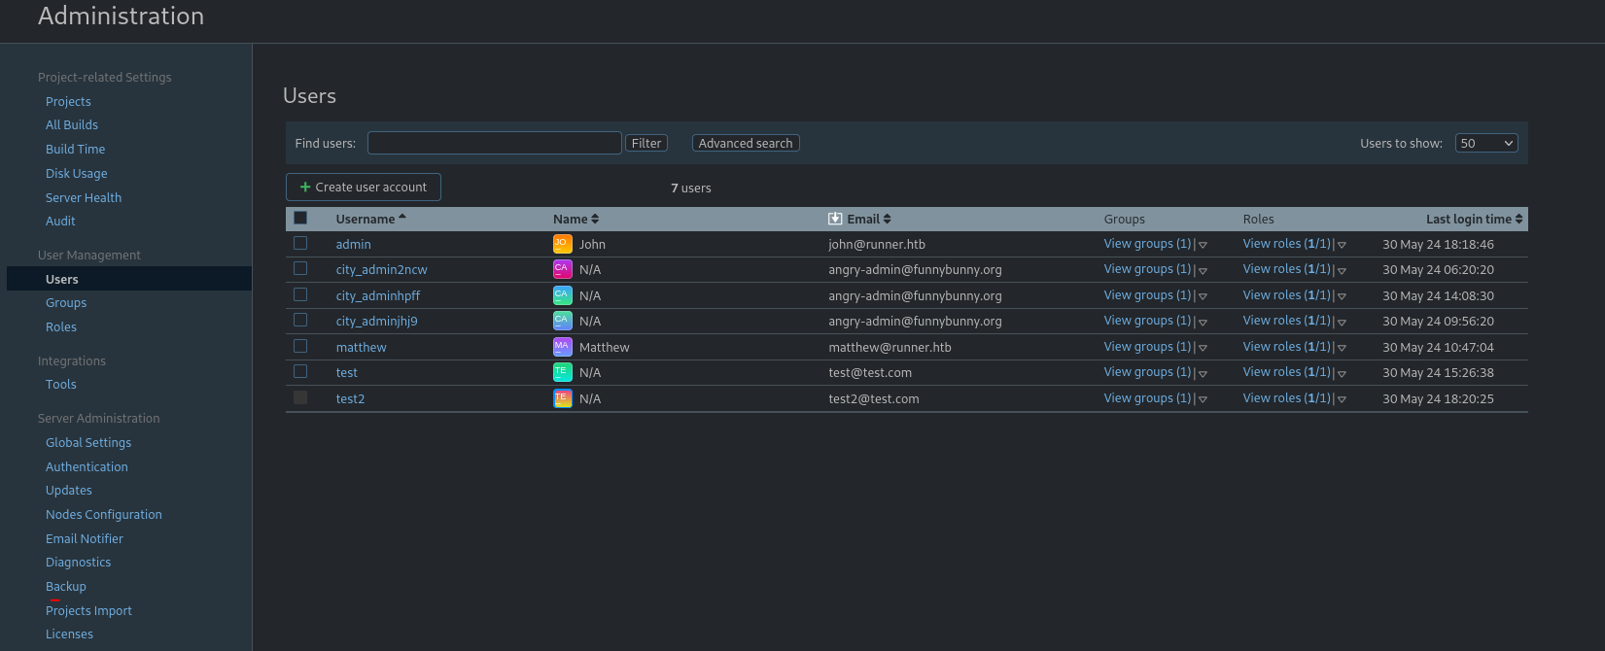
Task: Tick the checkbox for city_adminhpff
Action: click(x=300, y=294)
